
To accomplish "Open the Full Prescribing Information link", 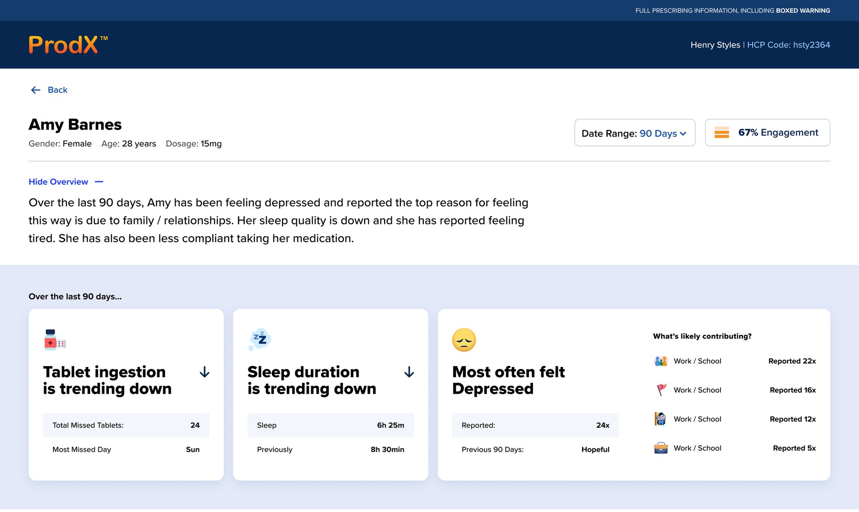I will coord(733,10).
